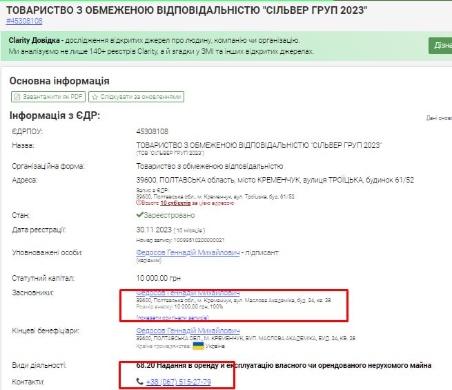Click the #45308108 company code link
The width and height of the screenshot is (452, 390).
point(24,21)
